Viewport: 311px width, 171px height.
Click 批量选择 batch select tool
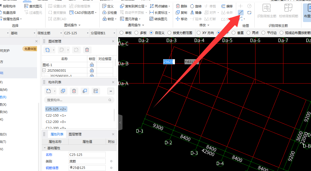[7, 12]
